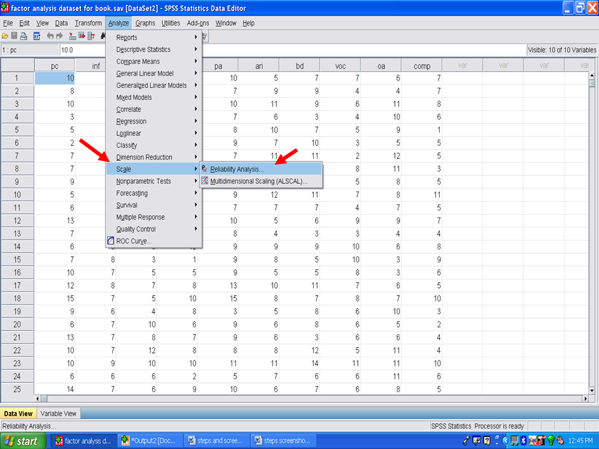Click the Go to case icon
The width and height of the screenshot is (599, 449).
pos(72,36)
